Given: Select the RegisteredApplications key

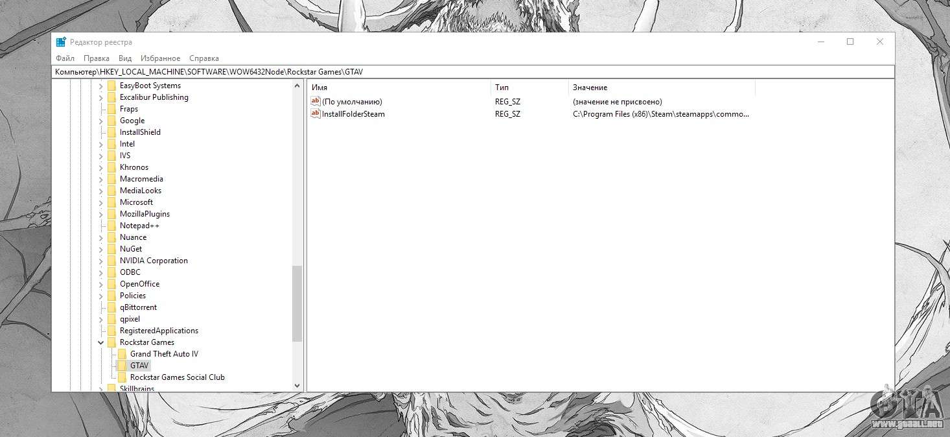Looking at the screenshot, I should 159,331.
